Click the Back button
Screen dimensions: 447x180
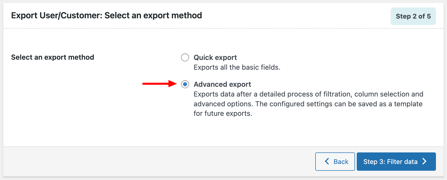335,161
